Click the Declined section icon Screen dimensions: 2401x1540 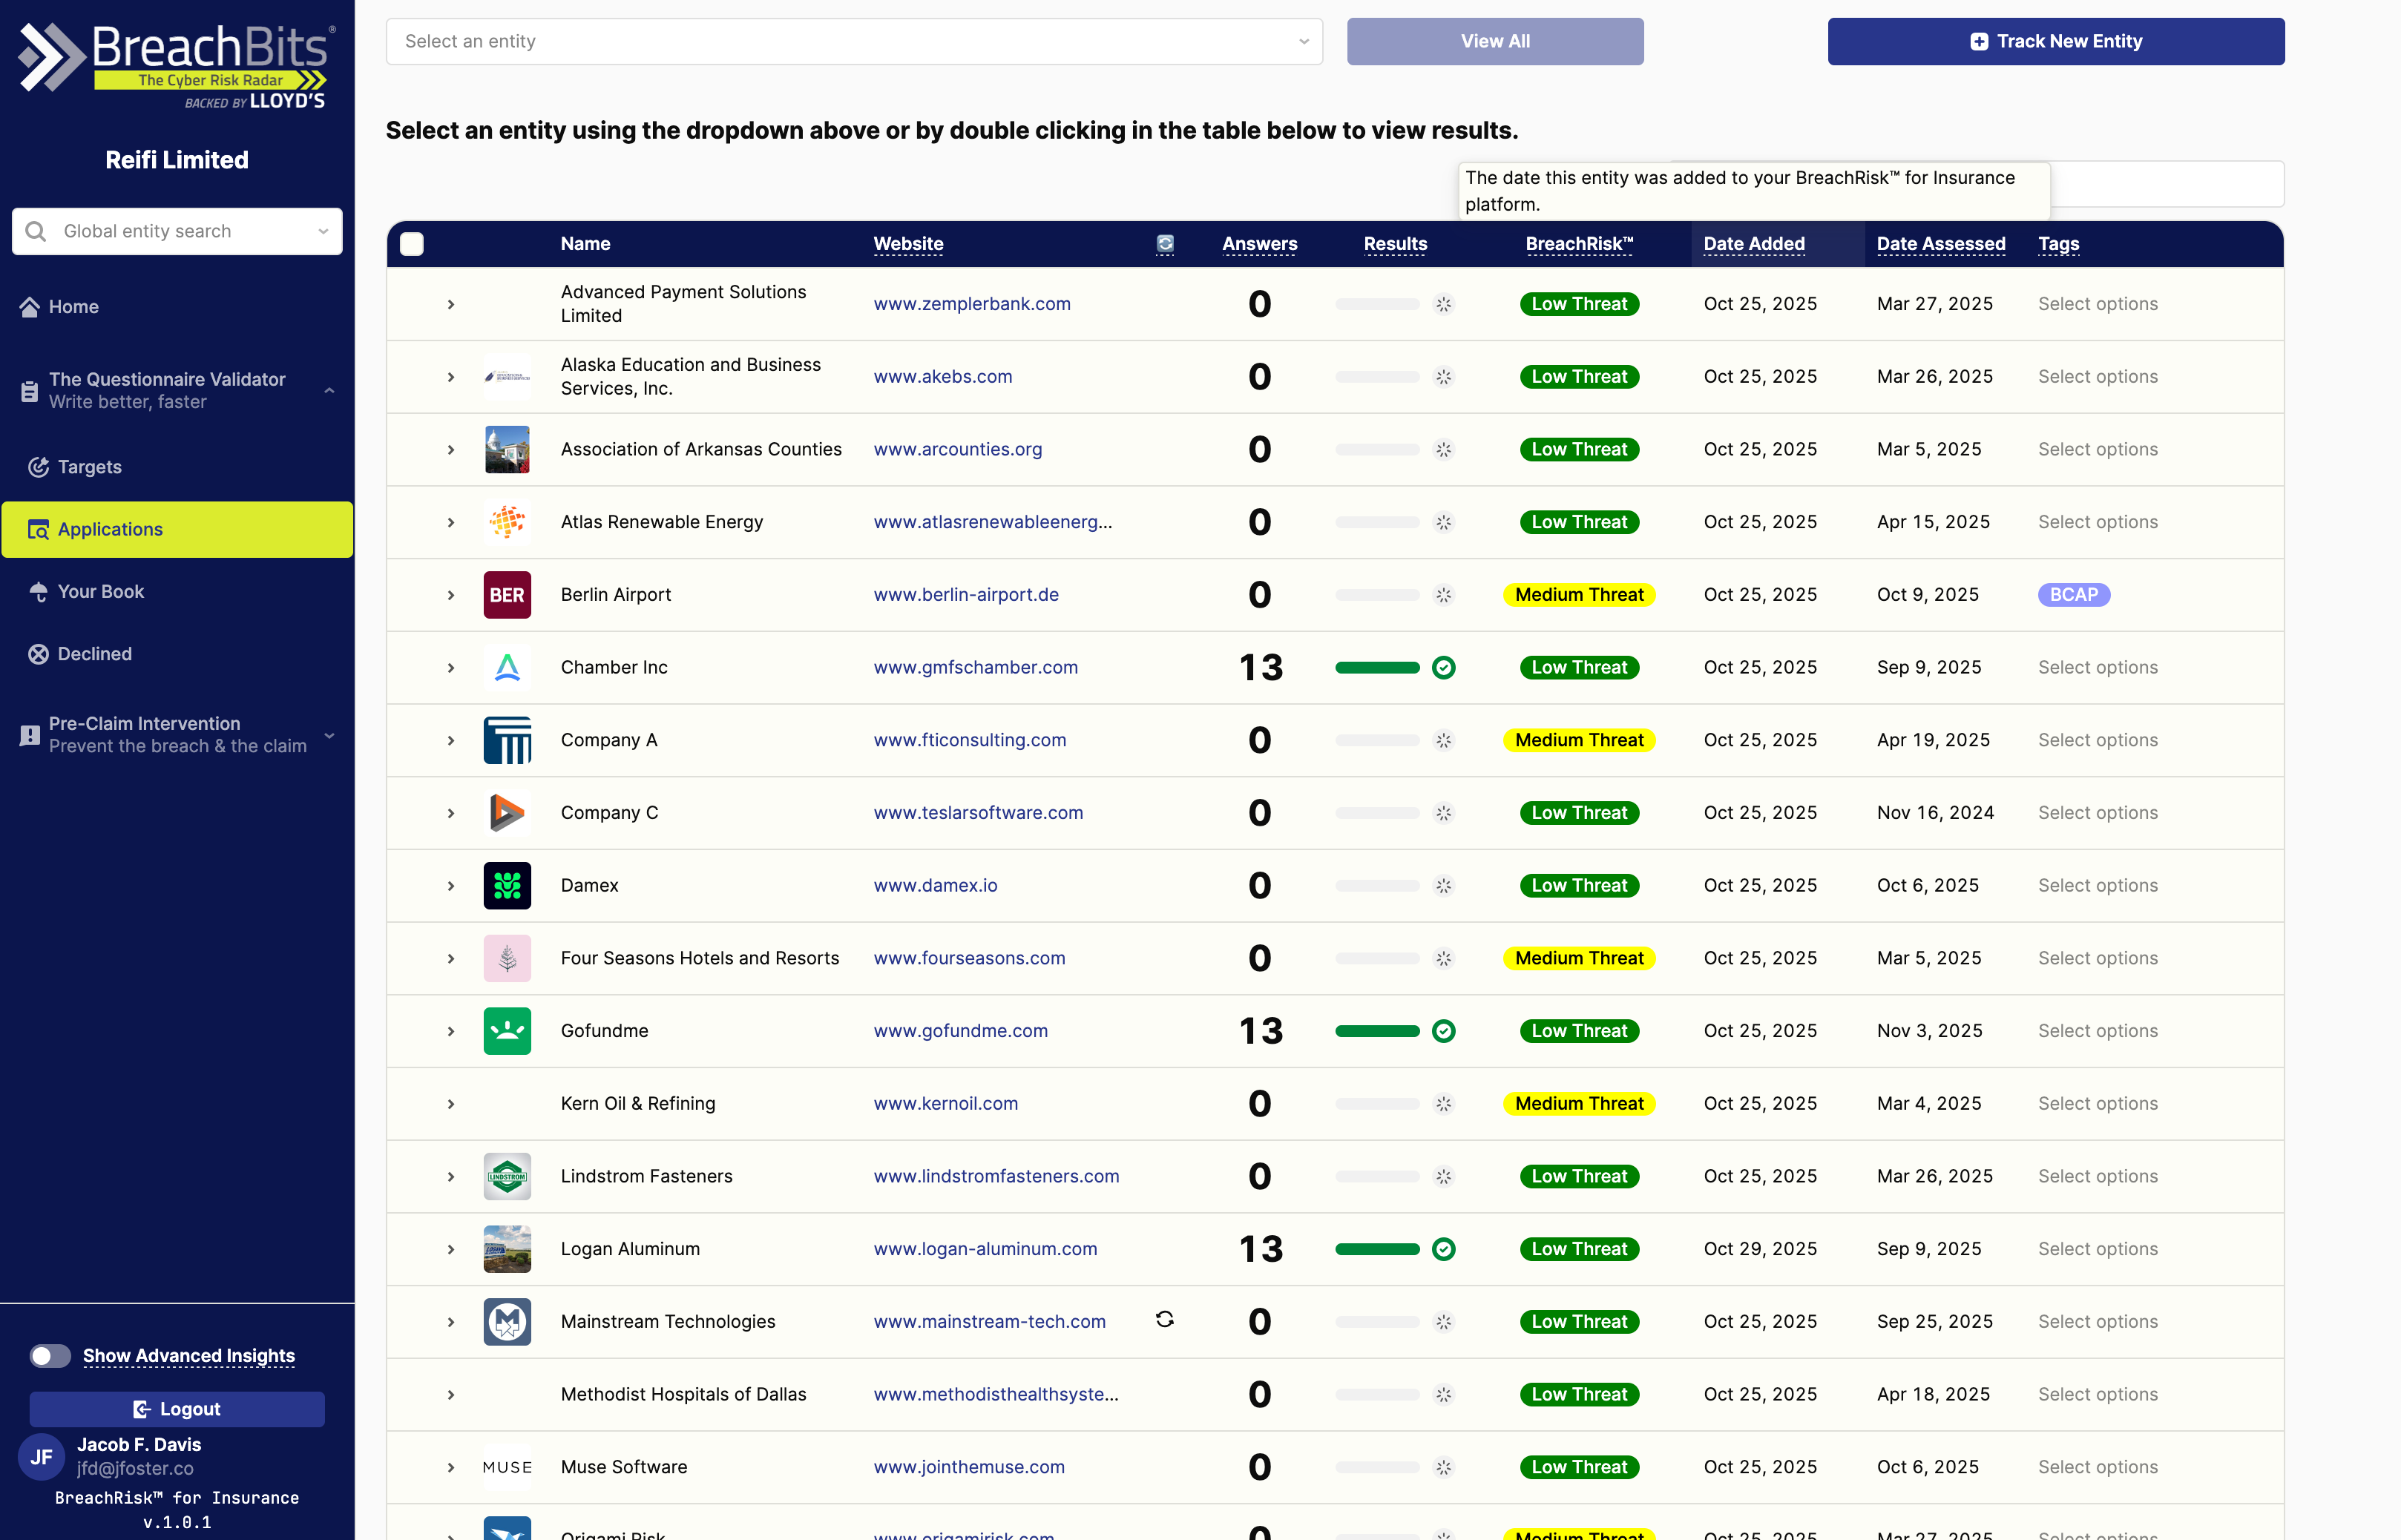[38, 653]
